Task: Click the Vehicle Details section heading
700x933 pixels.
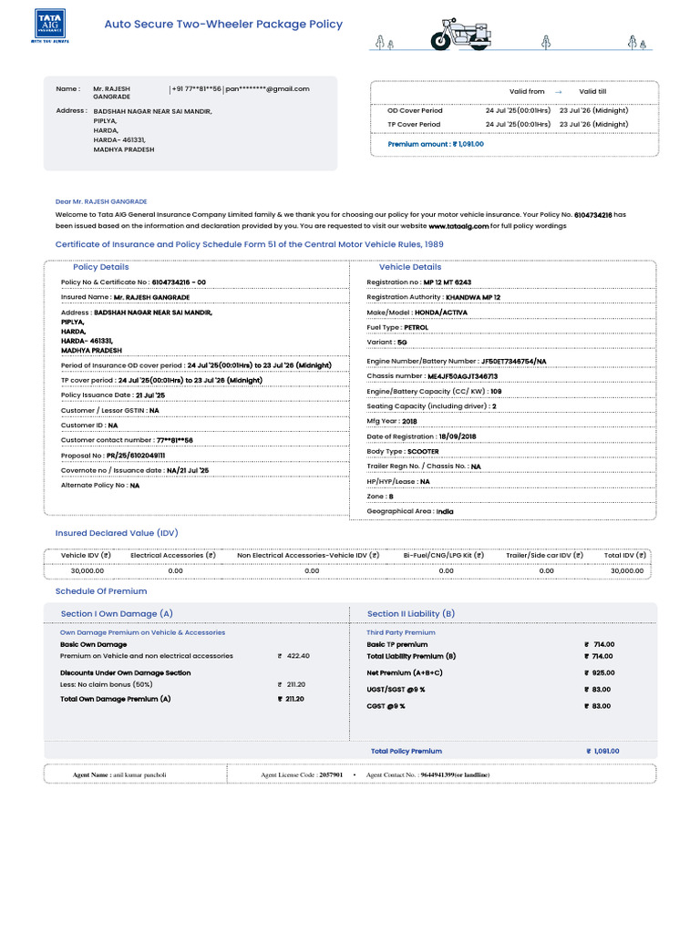Action: pos(410,267)
